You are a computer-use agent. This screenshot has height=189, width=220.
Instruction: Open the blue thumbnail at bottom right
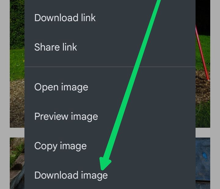click(203, 163)
